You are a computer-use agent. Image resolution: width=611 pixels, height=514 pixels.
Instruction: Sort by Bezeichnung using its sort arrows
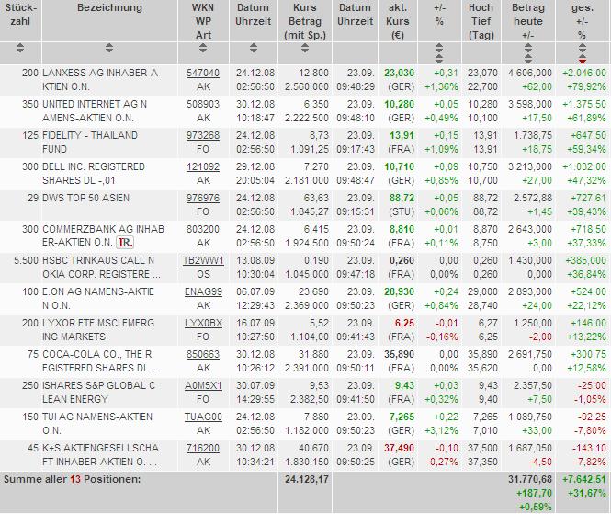tap(109, 49)
